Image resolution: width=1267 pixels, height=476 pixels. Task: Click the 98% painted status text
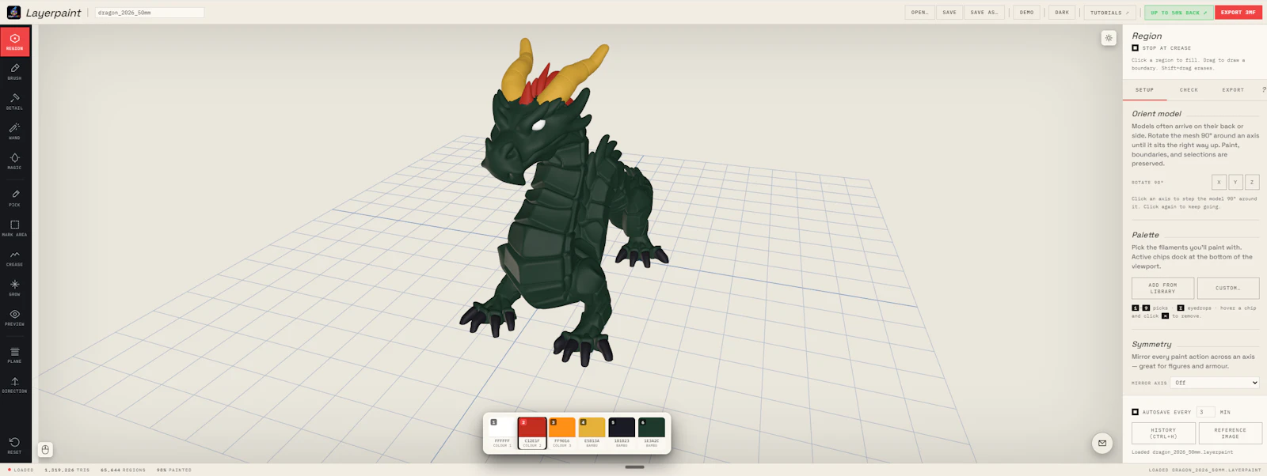click(174, 470)
